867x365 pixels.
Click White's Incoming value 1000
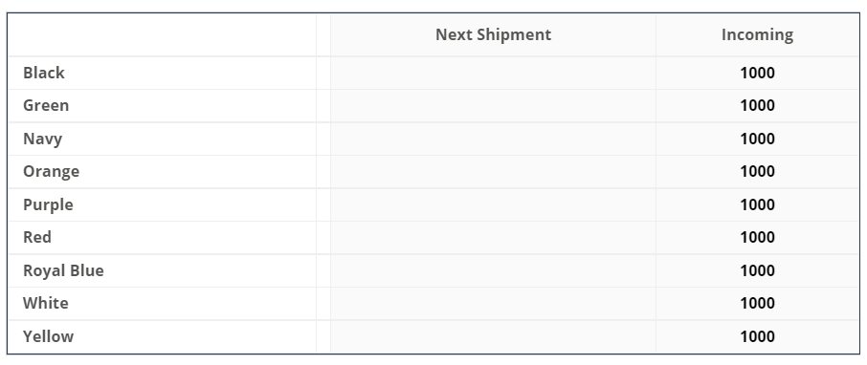click(x=758, y=303)
